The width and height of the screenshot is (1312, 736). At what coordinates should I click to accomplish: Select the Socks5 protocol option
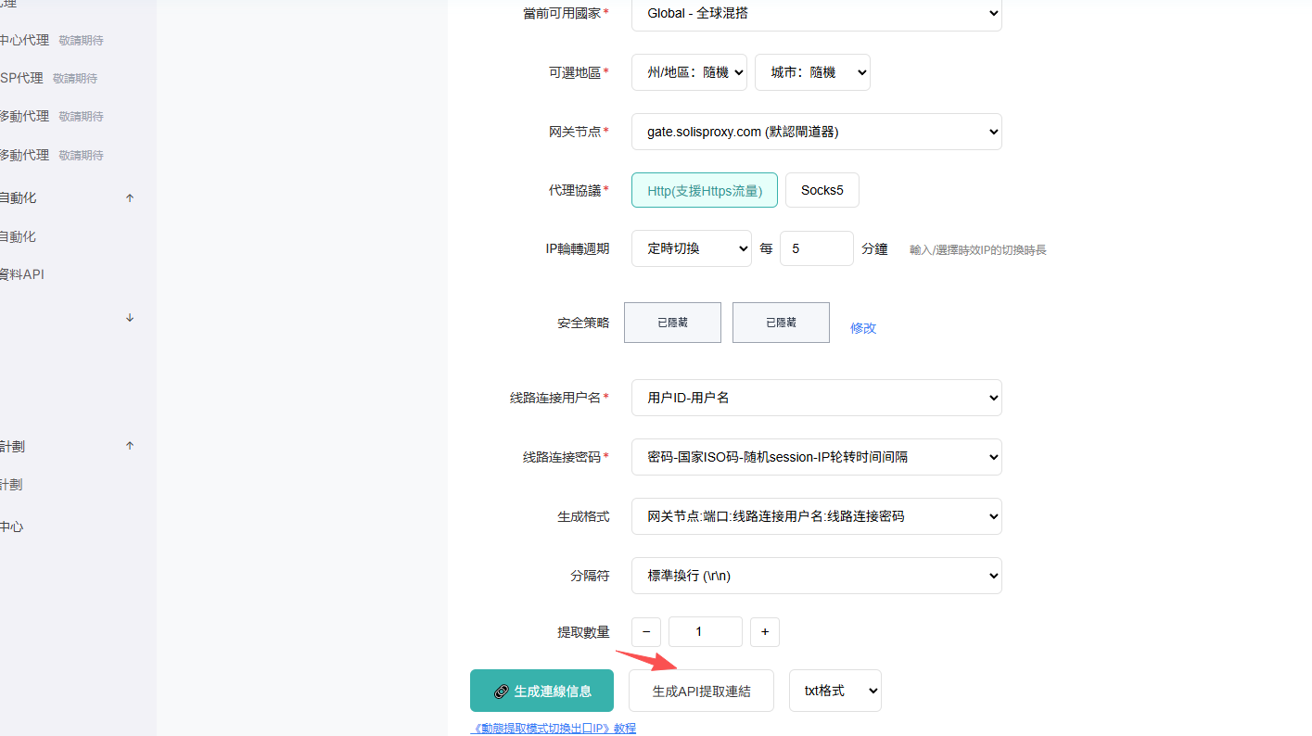click(822, 190)
